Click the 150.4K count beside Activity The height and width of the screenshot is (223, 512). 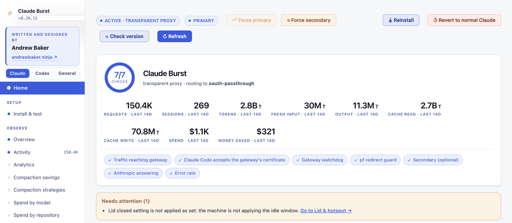pyautogui.click(x=71, y=152)
